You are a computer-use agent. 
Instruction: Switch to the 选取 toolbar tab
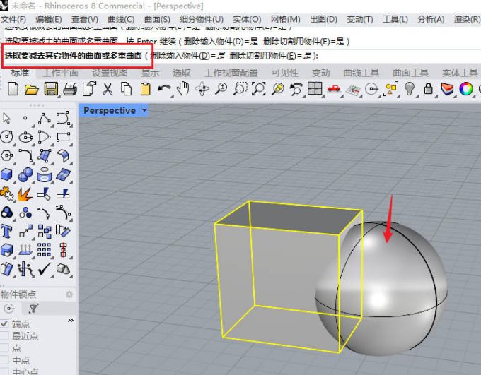pyautogui.click(x=182, y=73)
